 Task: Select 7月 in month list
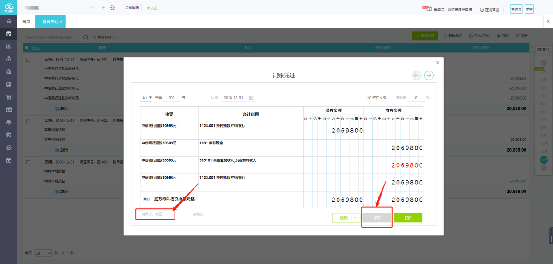coord(544,120)
